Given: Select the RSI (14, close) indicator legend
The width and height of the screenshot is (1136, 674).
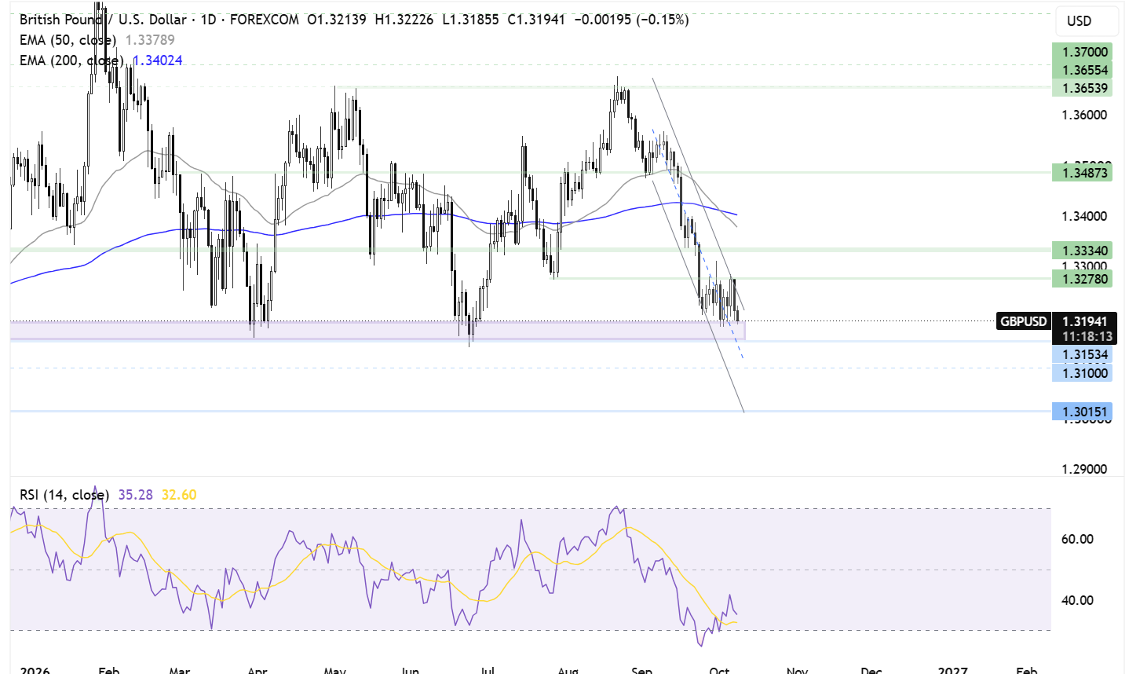Looking at the screenshot, I should pos(64,495).
